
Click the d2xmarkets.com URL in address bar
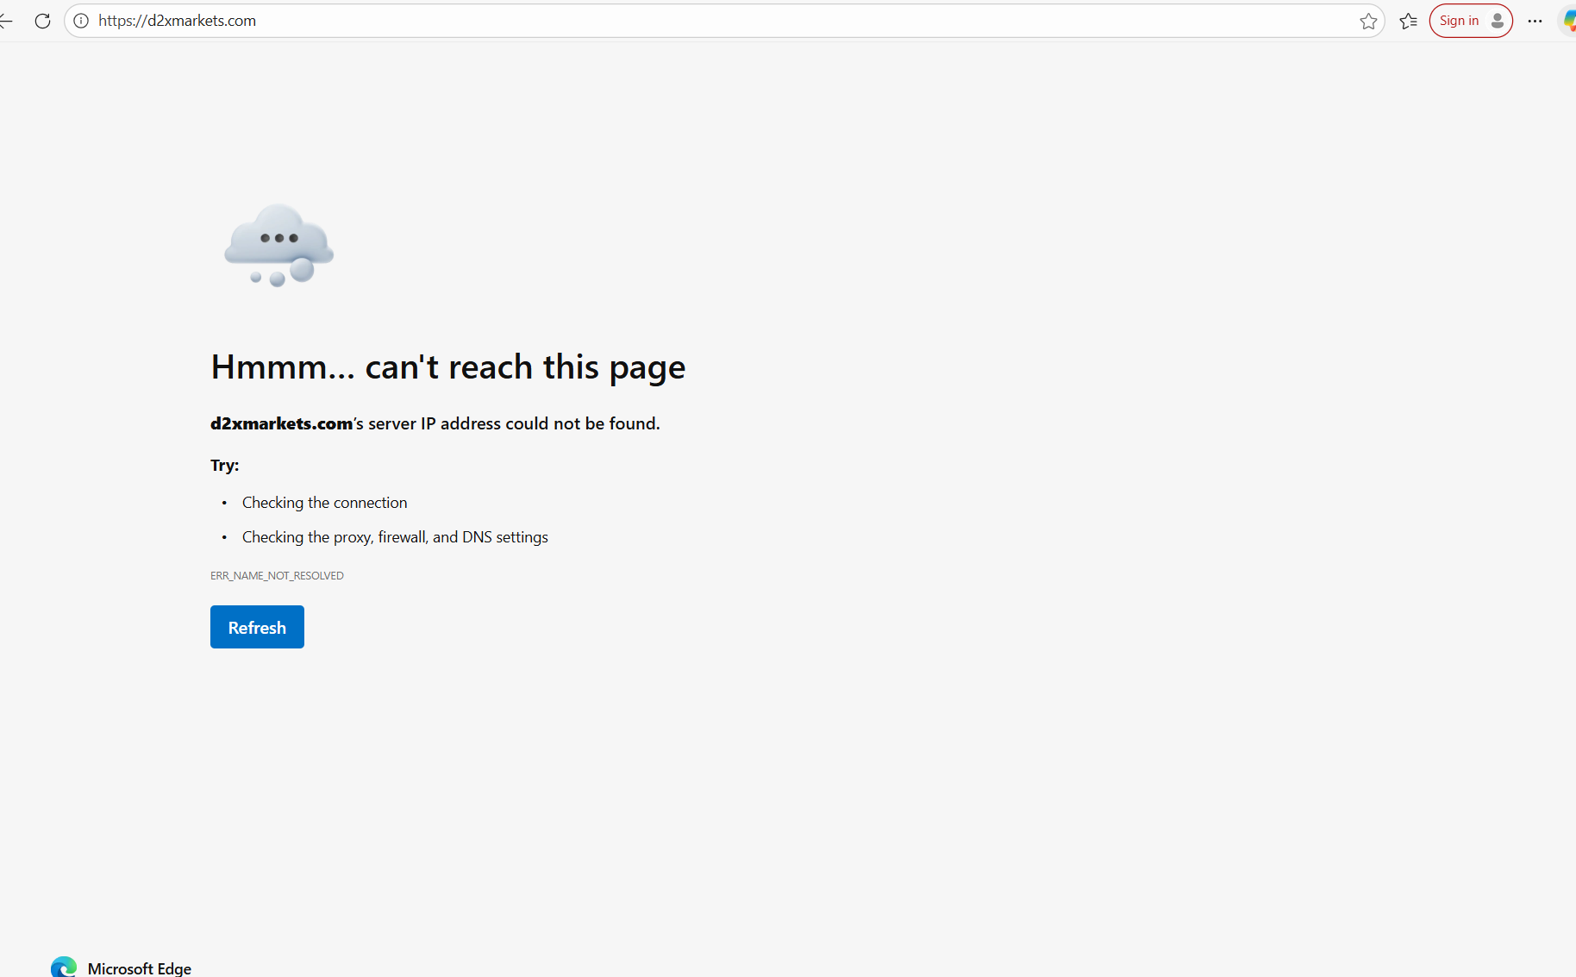click(x=177, y=21)
